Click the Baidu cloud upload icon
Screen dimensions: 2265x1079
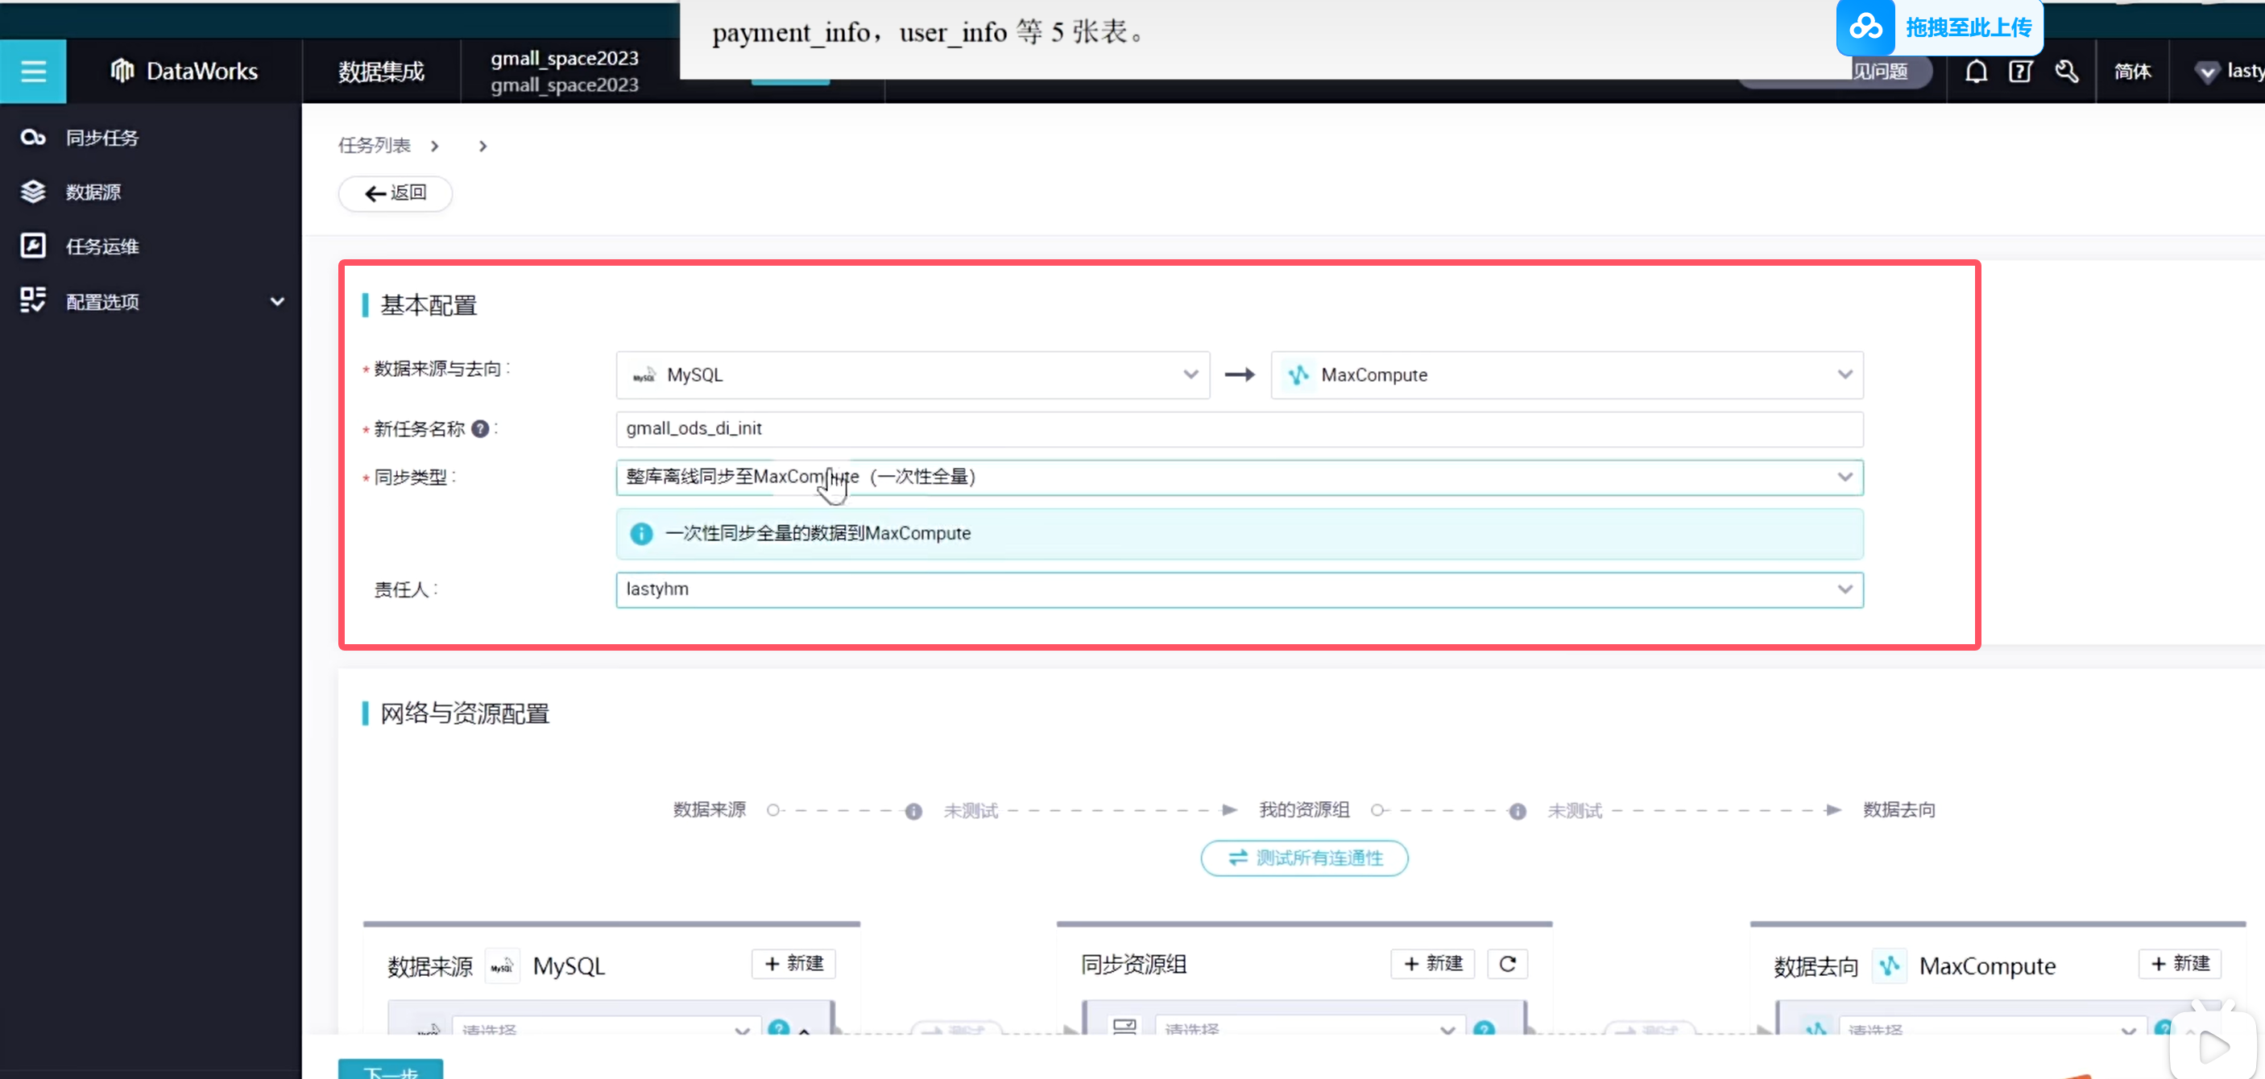click(1865, 27)
